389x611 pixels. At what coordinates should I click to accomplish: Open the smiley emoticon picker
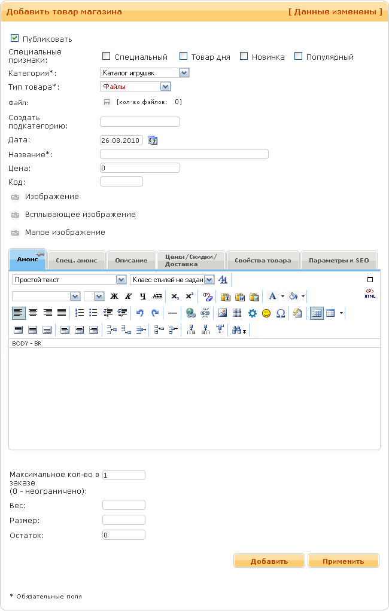[x=266, y=313]
